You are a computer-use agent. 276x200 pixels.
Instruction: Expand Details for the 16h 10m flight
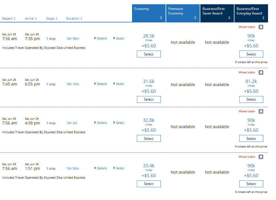[x=101, y=84]
